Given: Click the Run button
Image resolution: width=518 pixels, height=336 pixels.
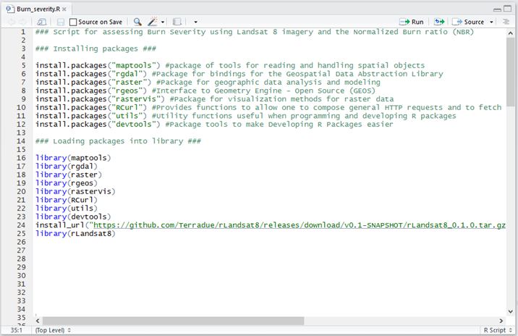Looking at the screenshot, I should pos(412,22).
